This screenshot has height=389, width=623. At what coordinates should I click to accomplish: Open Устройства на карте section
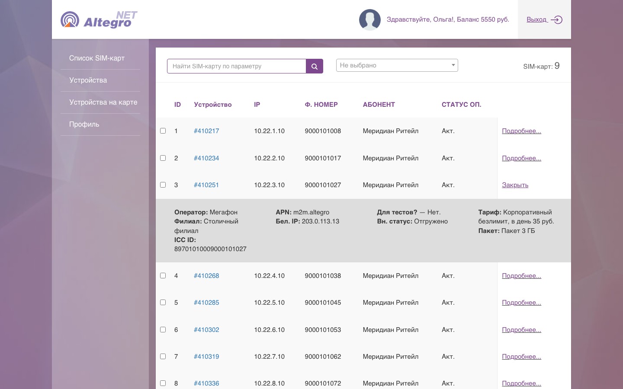tap(103, 102)
